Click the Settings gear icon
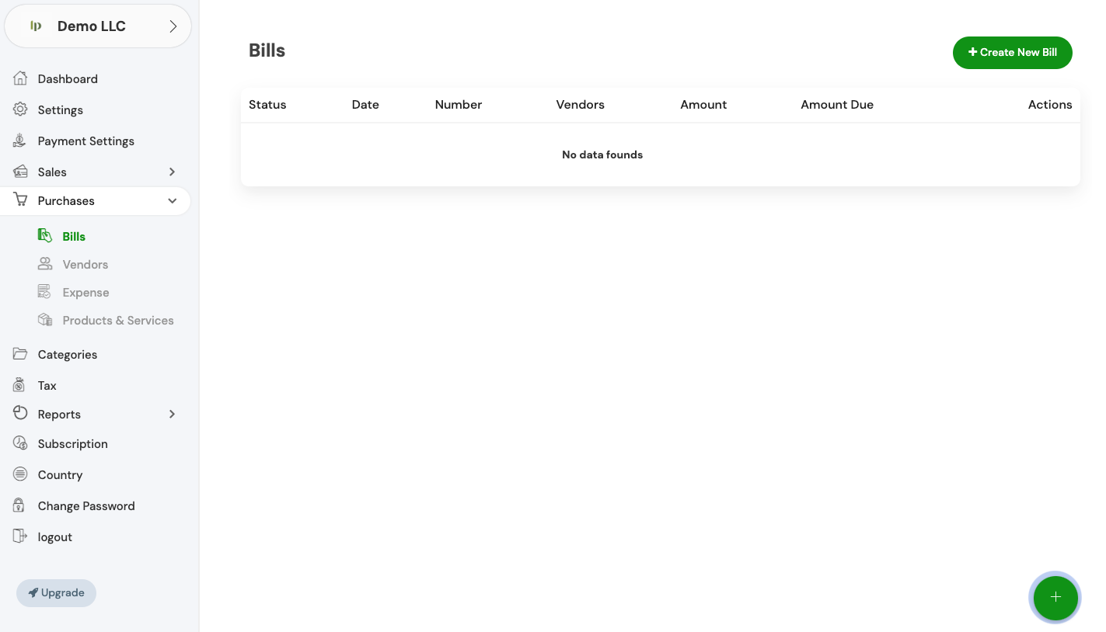 pyautogui.click(x=20, y=109)
